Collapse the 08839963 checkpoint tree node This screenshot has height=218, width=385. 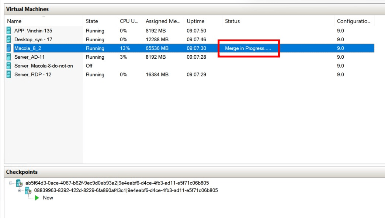20,190
